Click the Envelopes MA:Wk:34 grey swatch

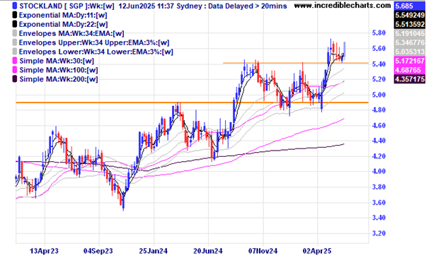(15, 33)
